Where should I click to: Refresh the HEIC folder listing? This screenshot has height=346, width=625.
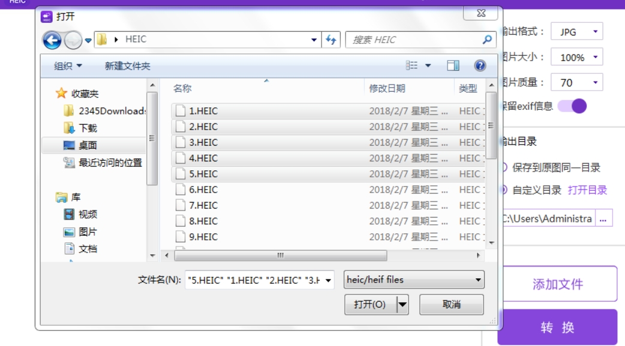coord(331,40)
